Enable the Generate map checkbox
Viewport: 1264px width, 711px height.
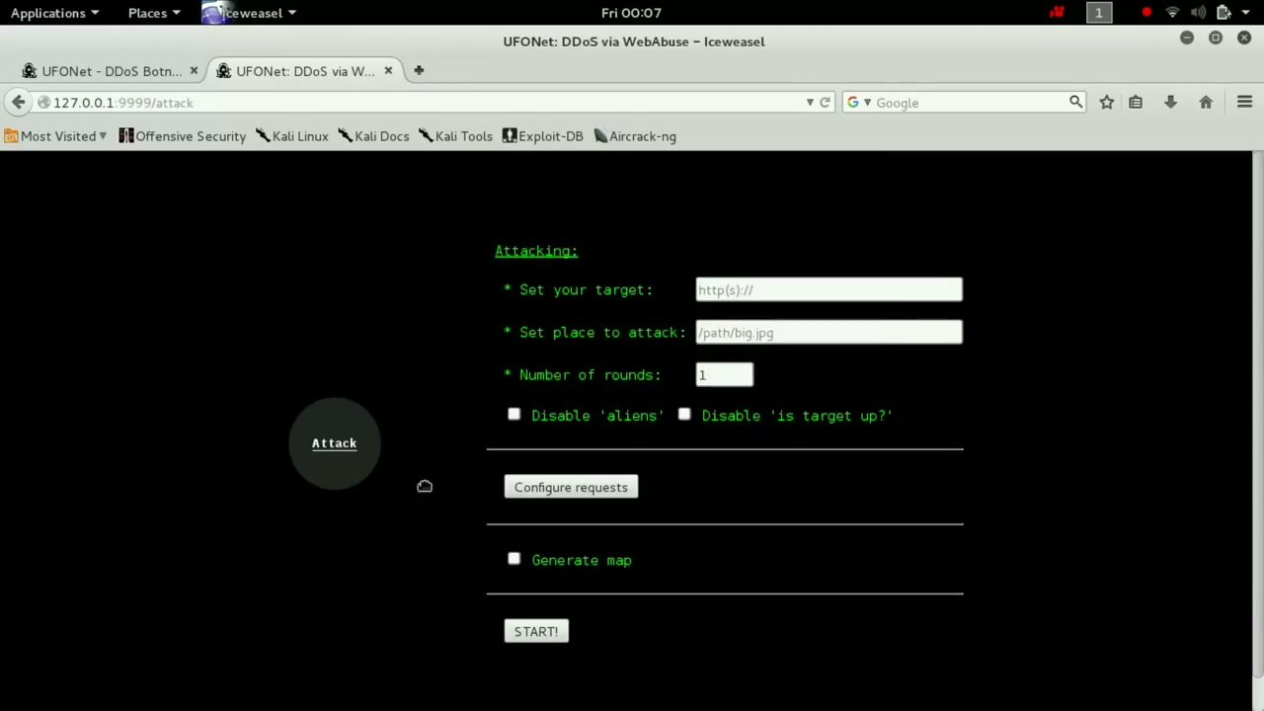point(513,558)
